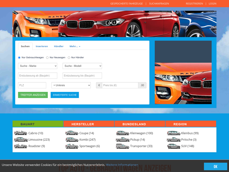Click the Limousine (223) link

39,139
